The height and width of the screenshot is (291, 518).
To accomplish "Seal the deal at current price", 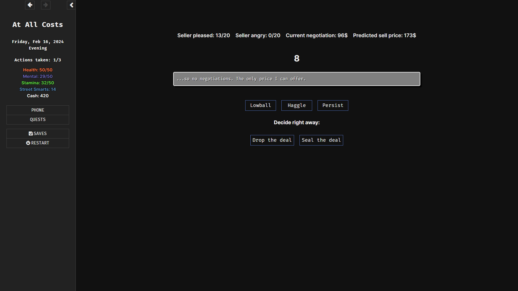I will pyautogui.click(x=321, y=140).
